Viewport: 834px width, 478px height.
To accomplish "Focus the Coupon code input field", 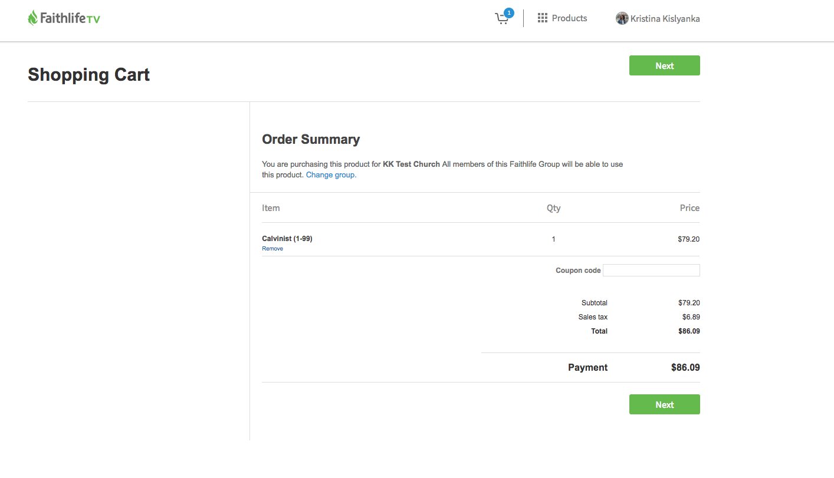I will [x=651, y=271].
